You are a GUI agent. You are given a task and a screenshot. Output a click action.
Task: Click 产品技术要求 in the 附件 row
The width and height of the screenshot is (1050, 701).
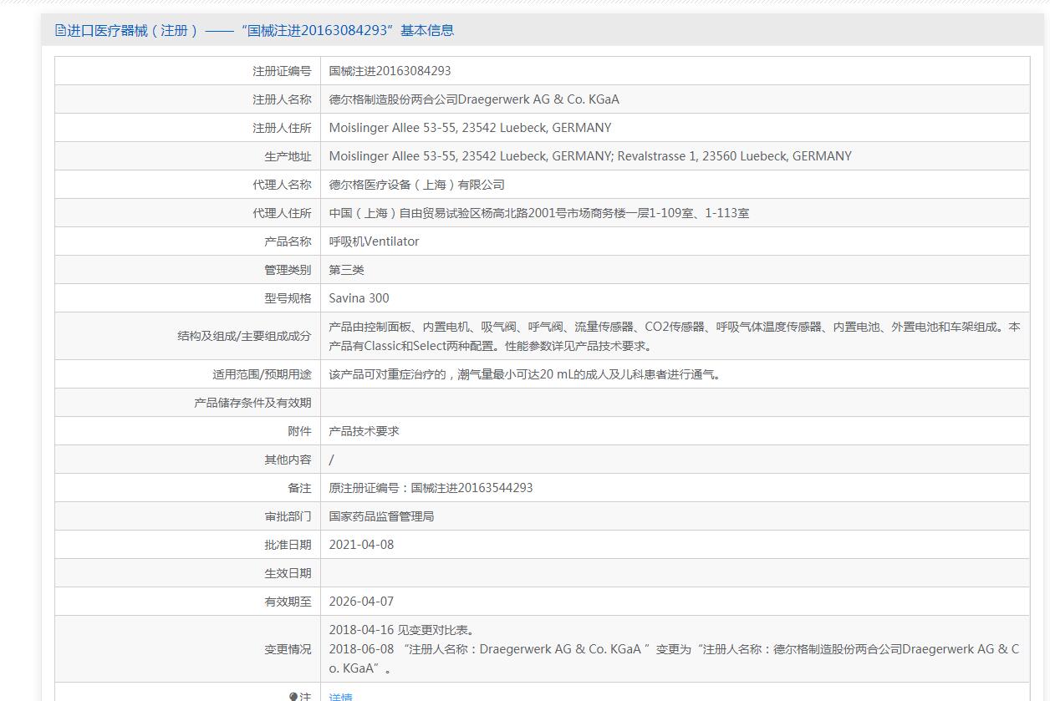click(x=364, y=431)
